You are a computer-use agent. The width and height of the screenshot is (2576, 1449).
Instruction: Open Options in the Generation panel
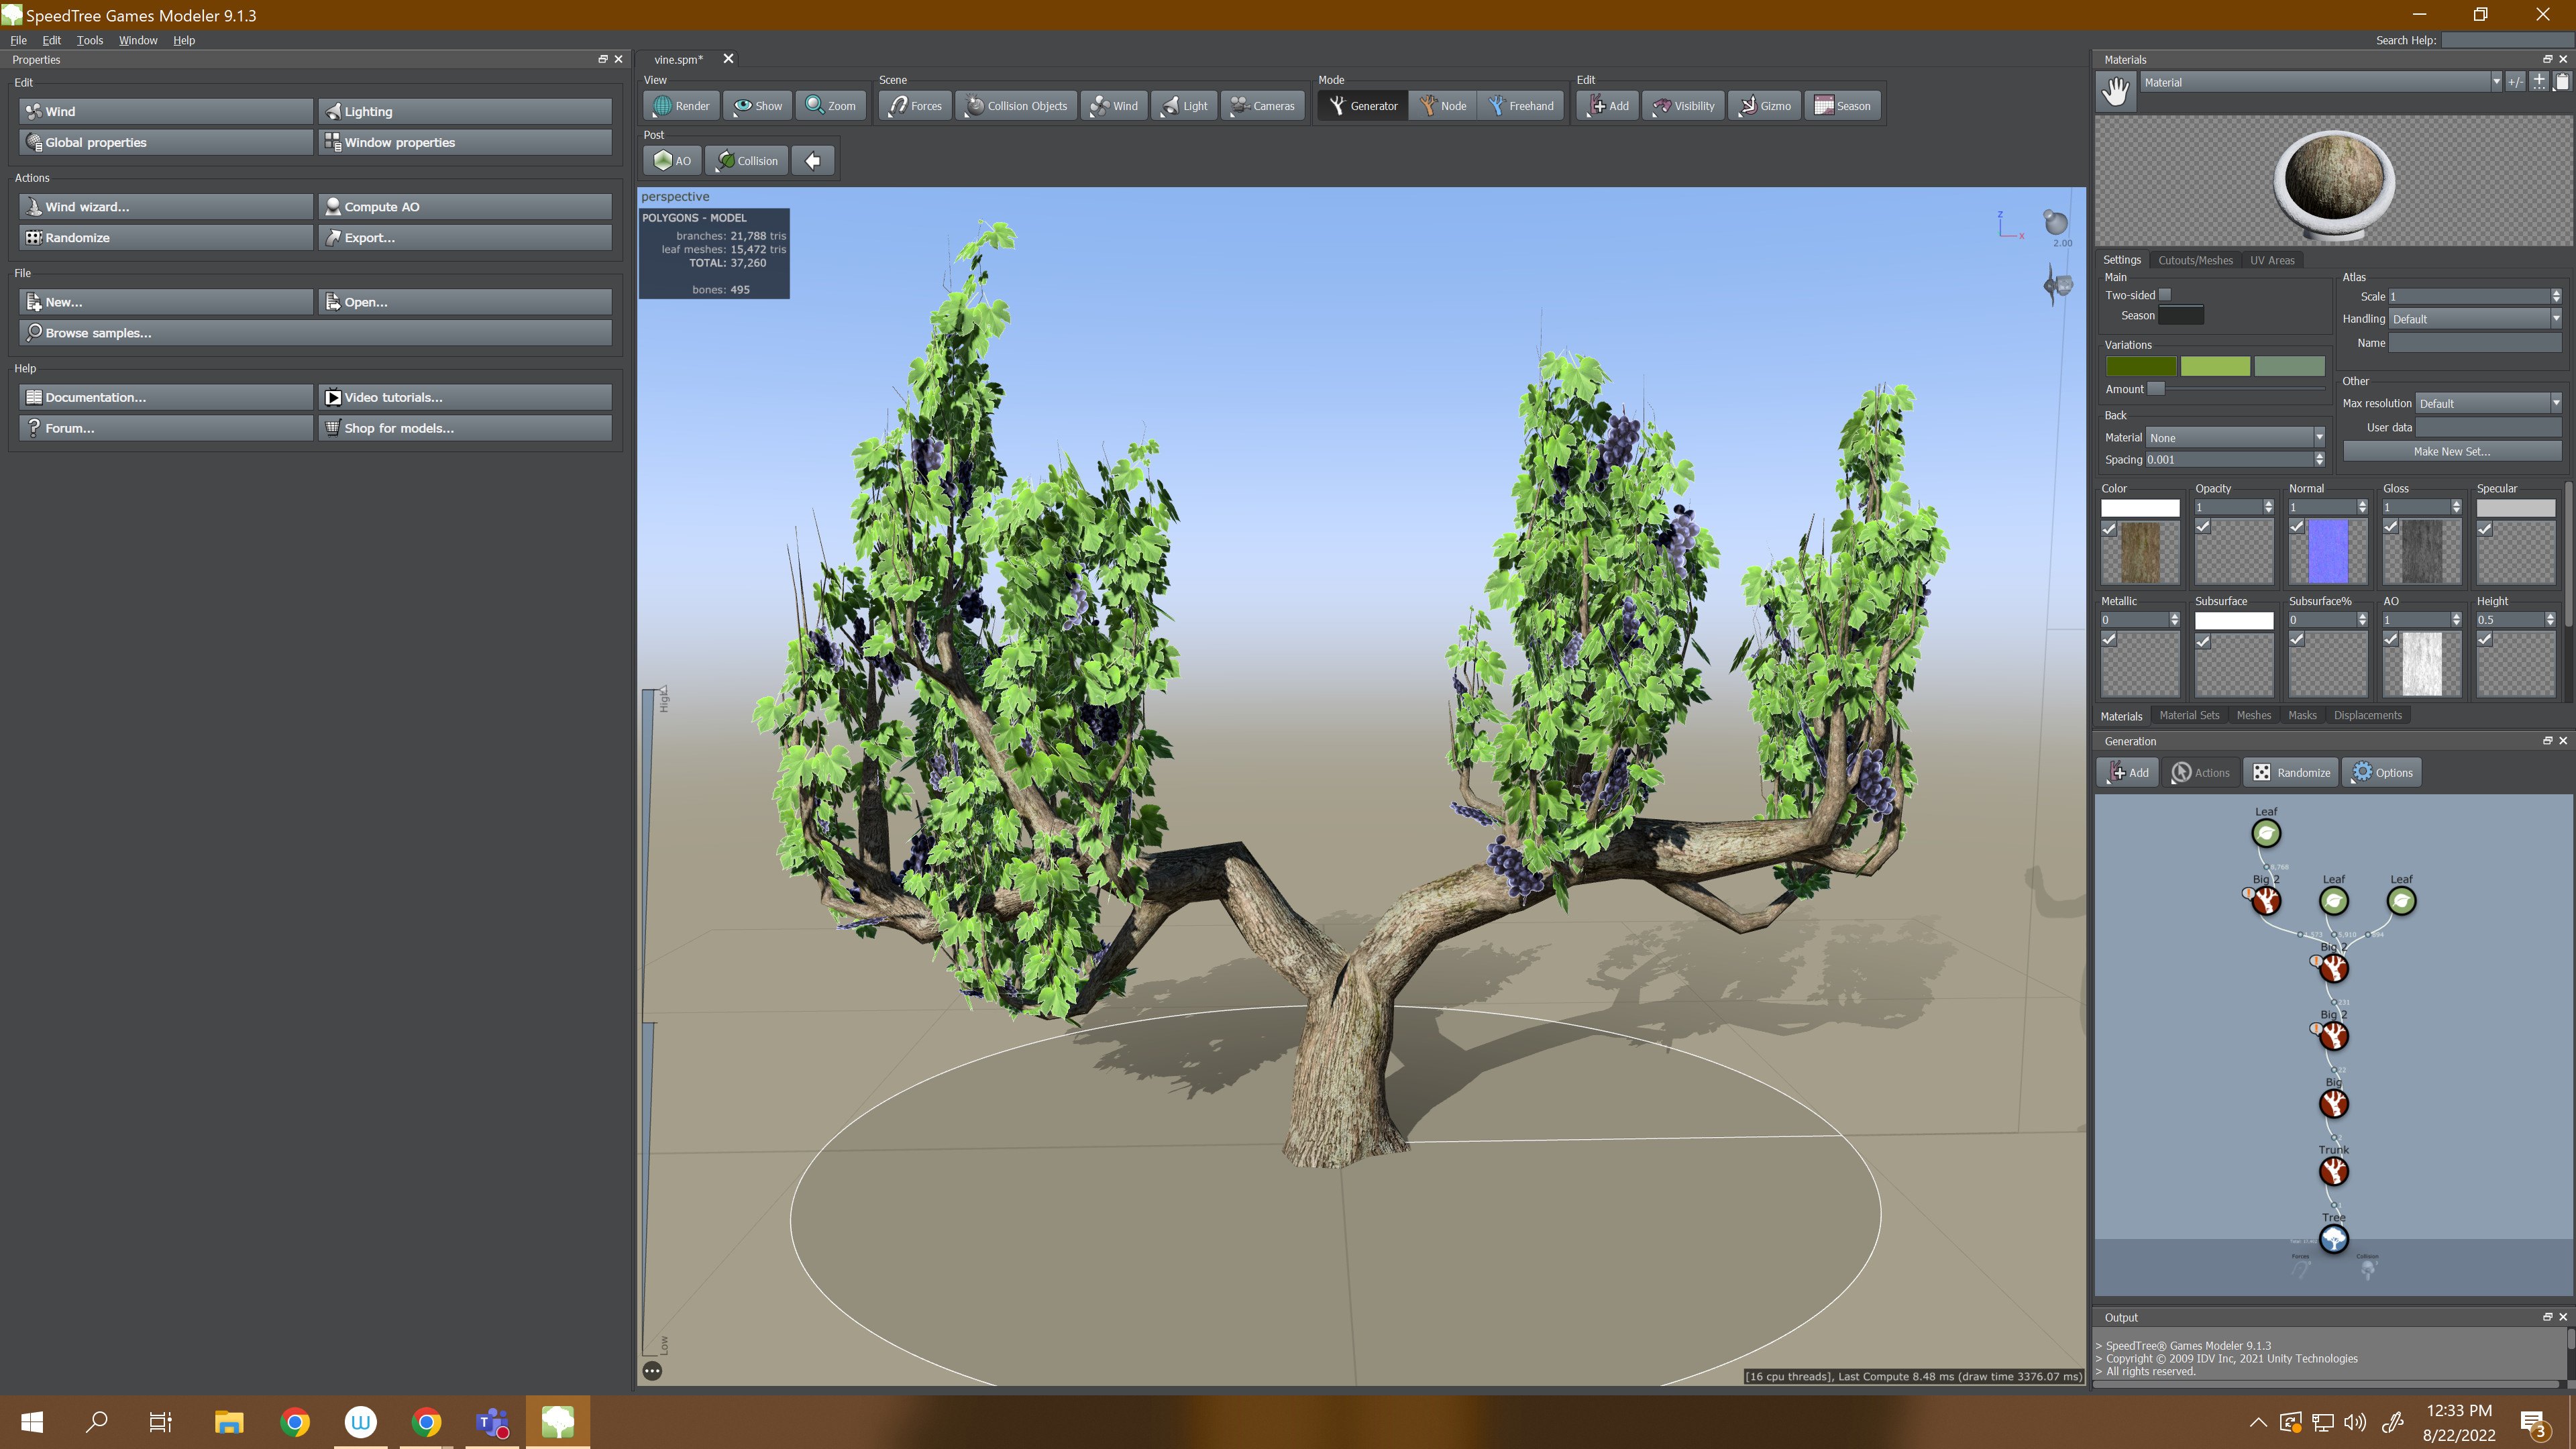(2382, 773)
